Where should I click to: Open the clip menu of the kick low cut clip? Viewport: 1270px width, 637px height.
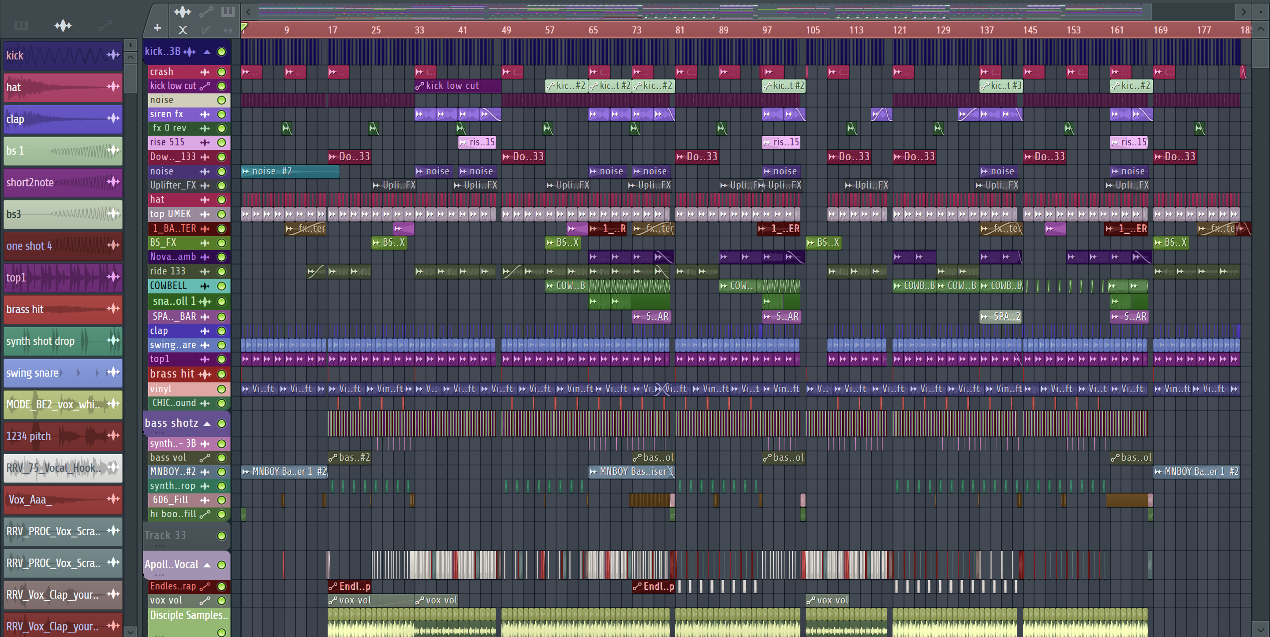point(420,86)
